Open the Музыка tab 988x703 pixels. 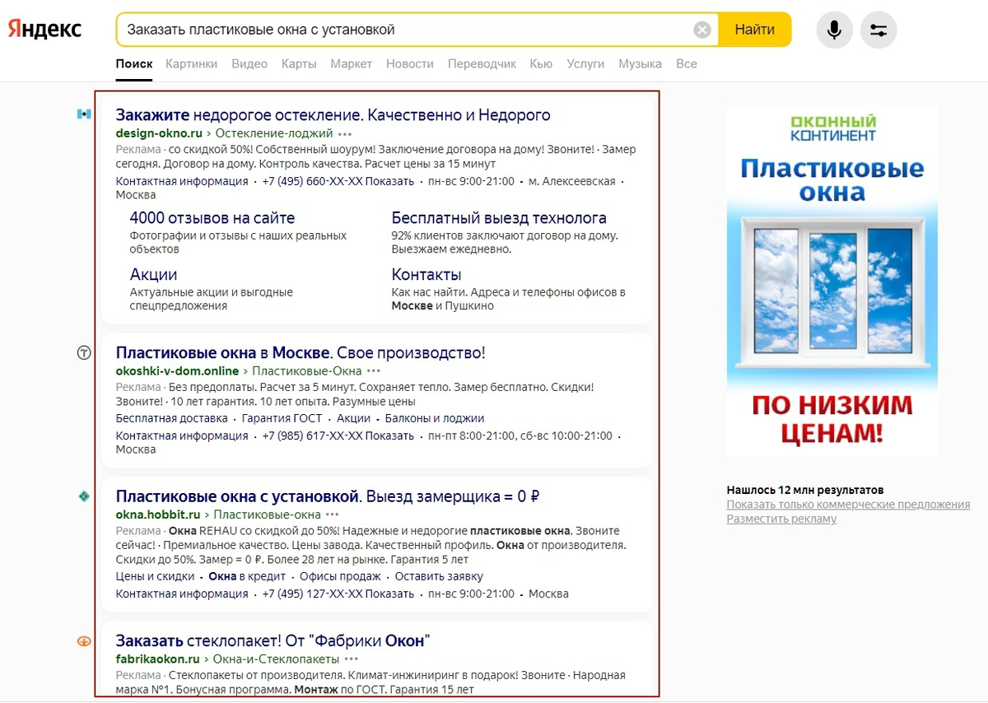pyautogui.click(x=640, y=63)
